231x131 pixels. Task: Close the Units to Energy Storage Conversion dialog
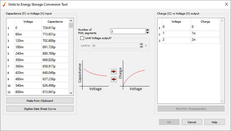coord(226,4)
